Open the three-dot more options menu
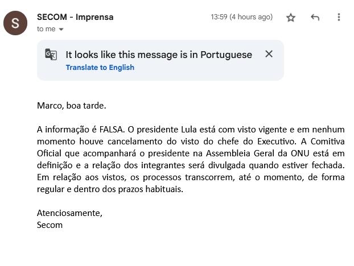Viewport: 354px width, 266px height. click(x=339, y=17)
